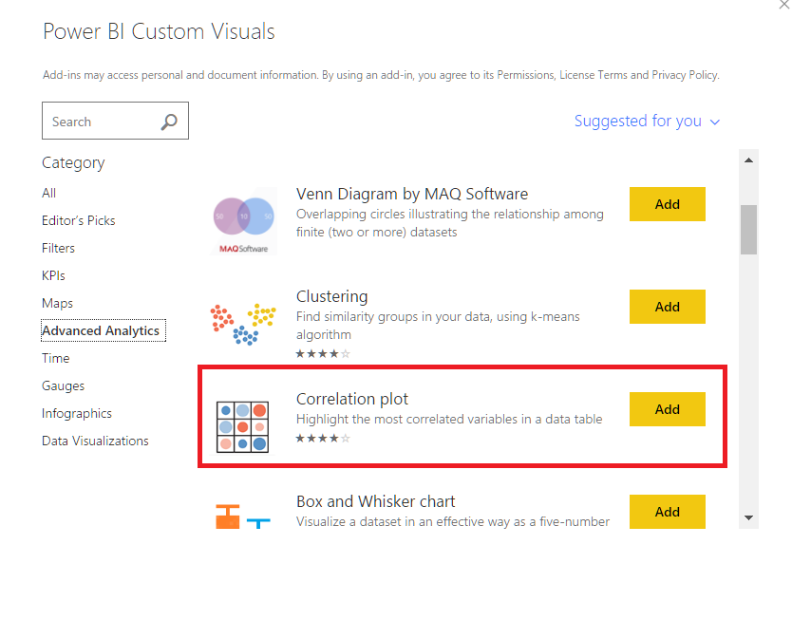Close the Custom Visuals dialog
Image resolution: width=792 pixels, height=620 pixels.
click(x=781, y=6)
